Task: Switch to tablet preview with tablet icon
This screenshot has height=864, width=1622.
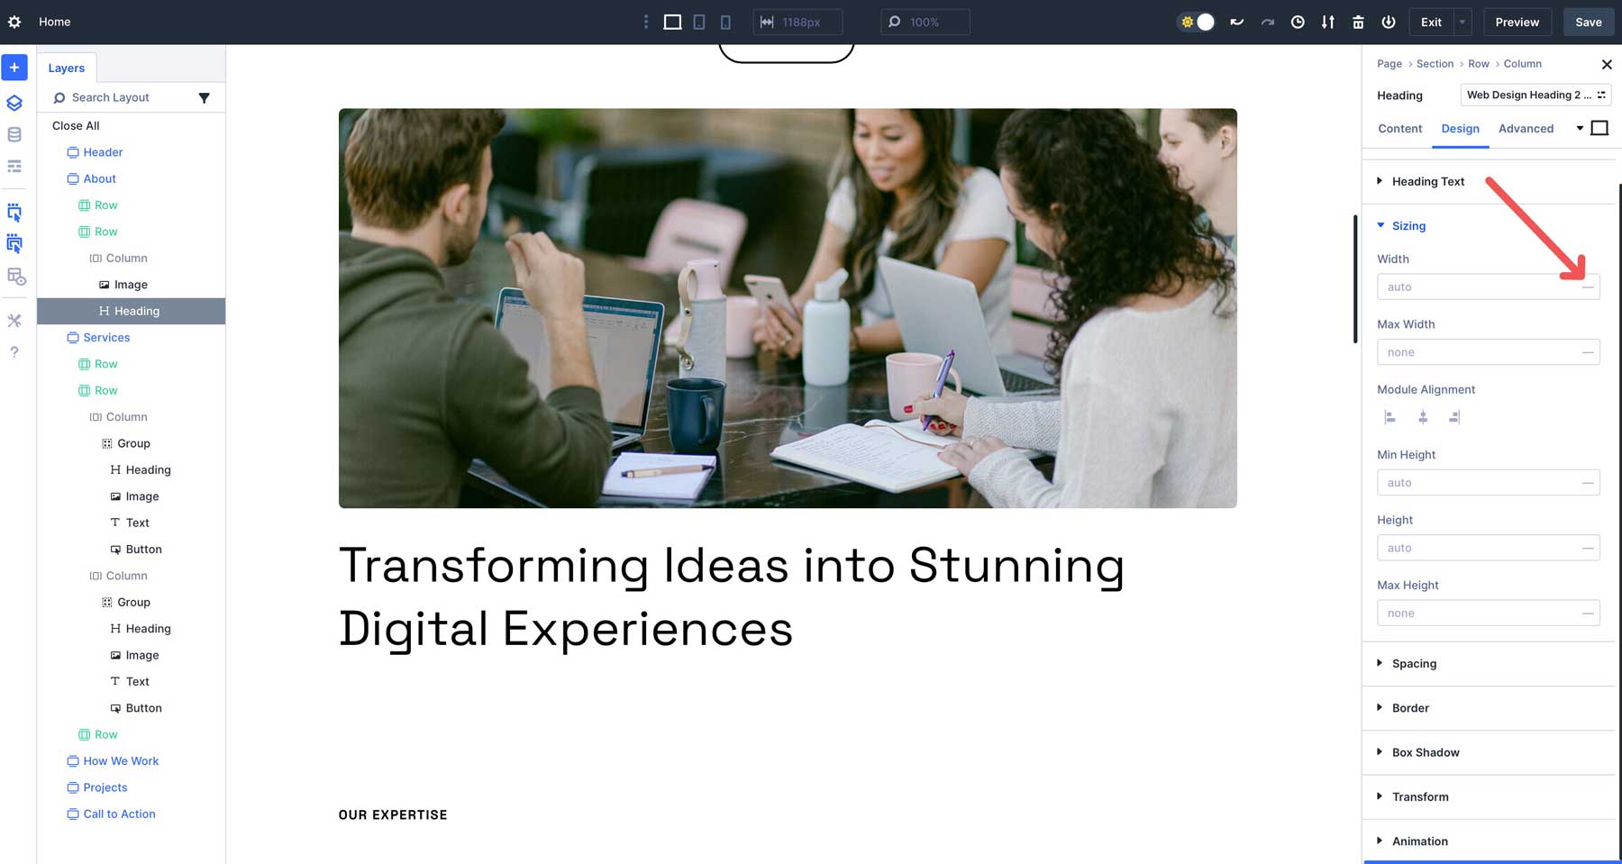Action: (x=699, y=22)
